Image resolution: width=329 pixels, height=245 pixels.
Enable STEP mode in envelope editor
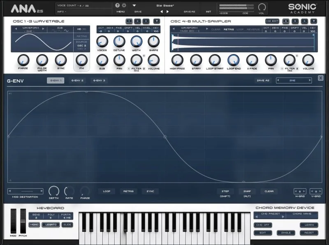(x=225, y=191)
